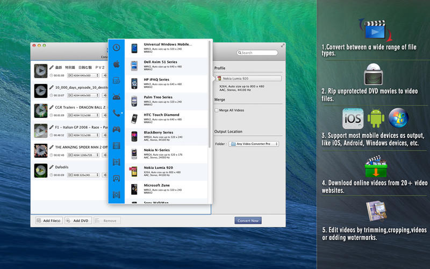
Task: Click the Convert Now button
Action: pos(248,221)
